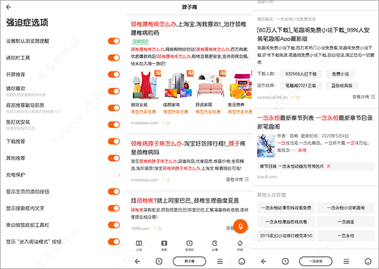379x269 pixels.
Task: Open the 电影 shortcut icon
Action: [x=164, y=245]
